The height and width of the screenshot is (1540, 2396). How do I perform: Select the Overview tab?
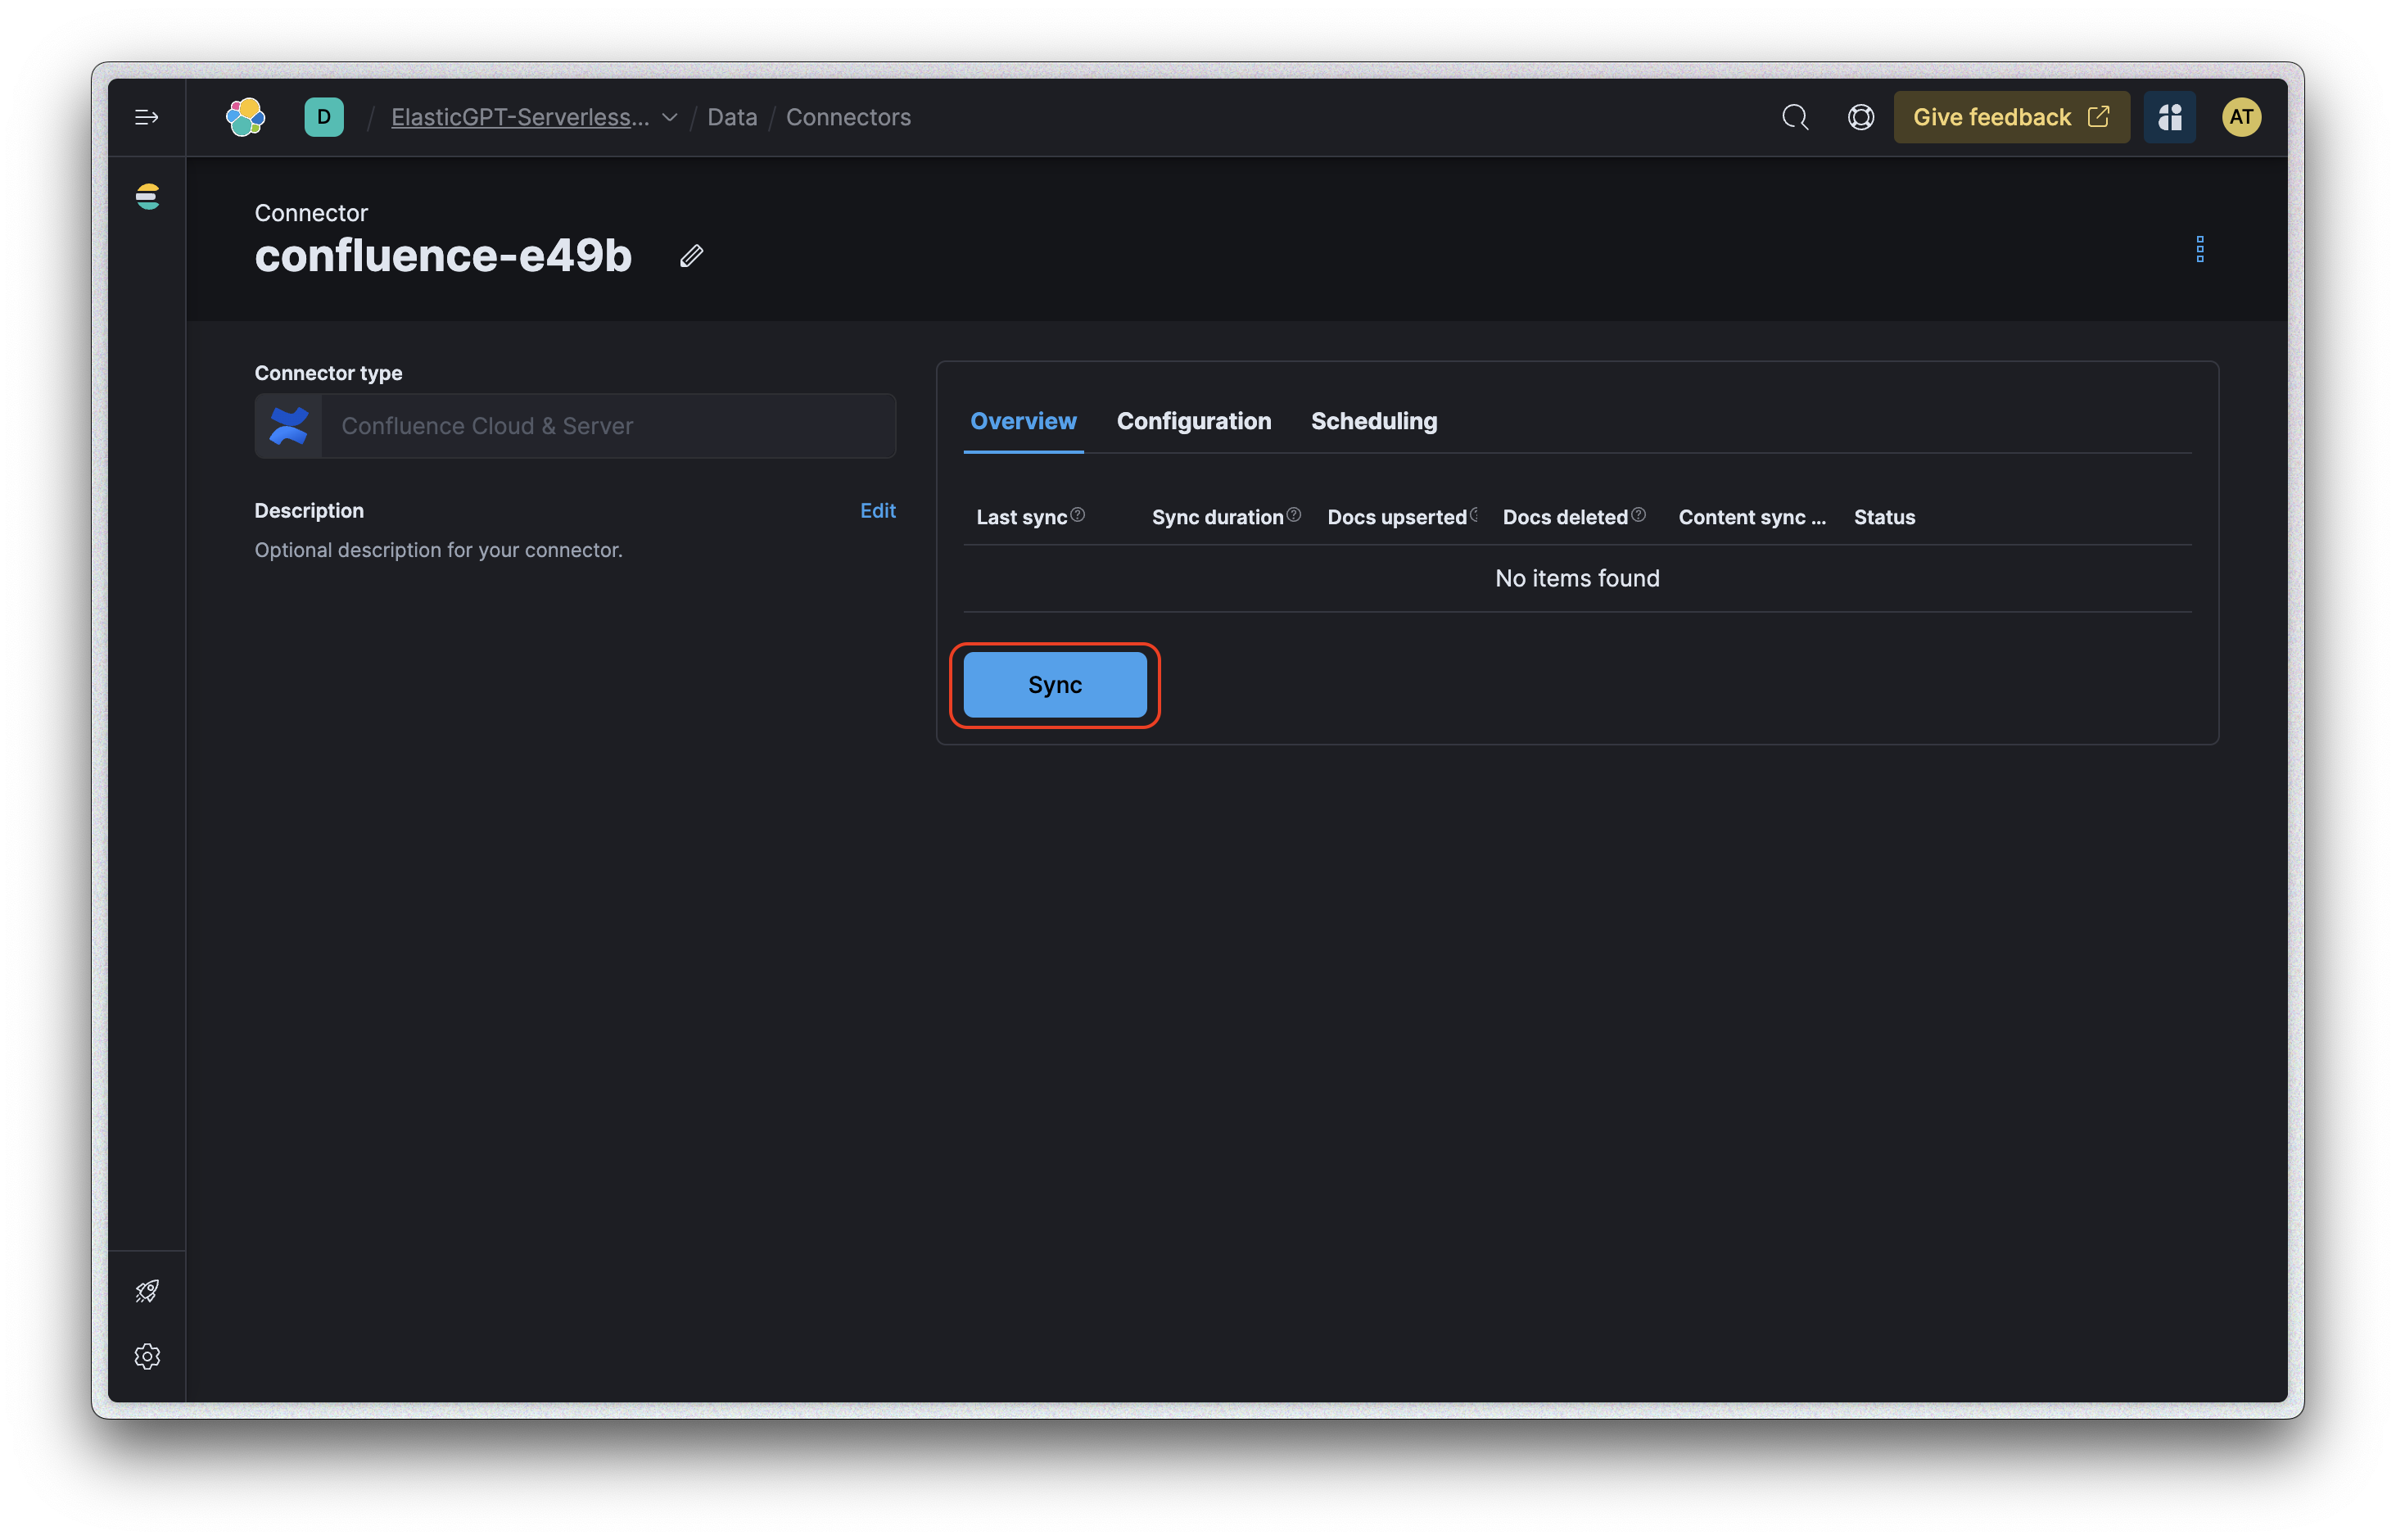(1024, 421)
